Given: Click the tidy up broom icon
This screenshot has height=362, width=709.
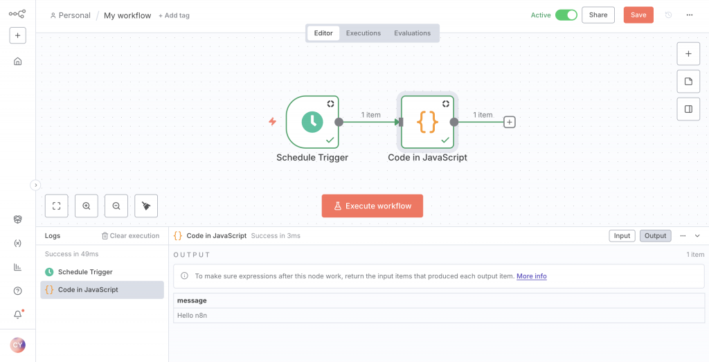Looking at the screenshot, I should click(146, 206).
